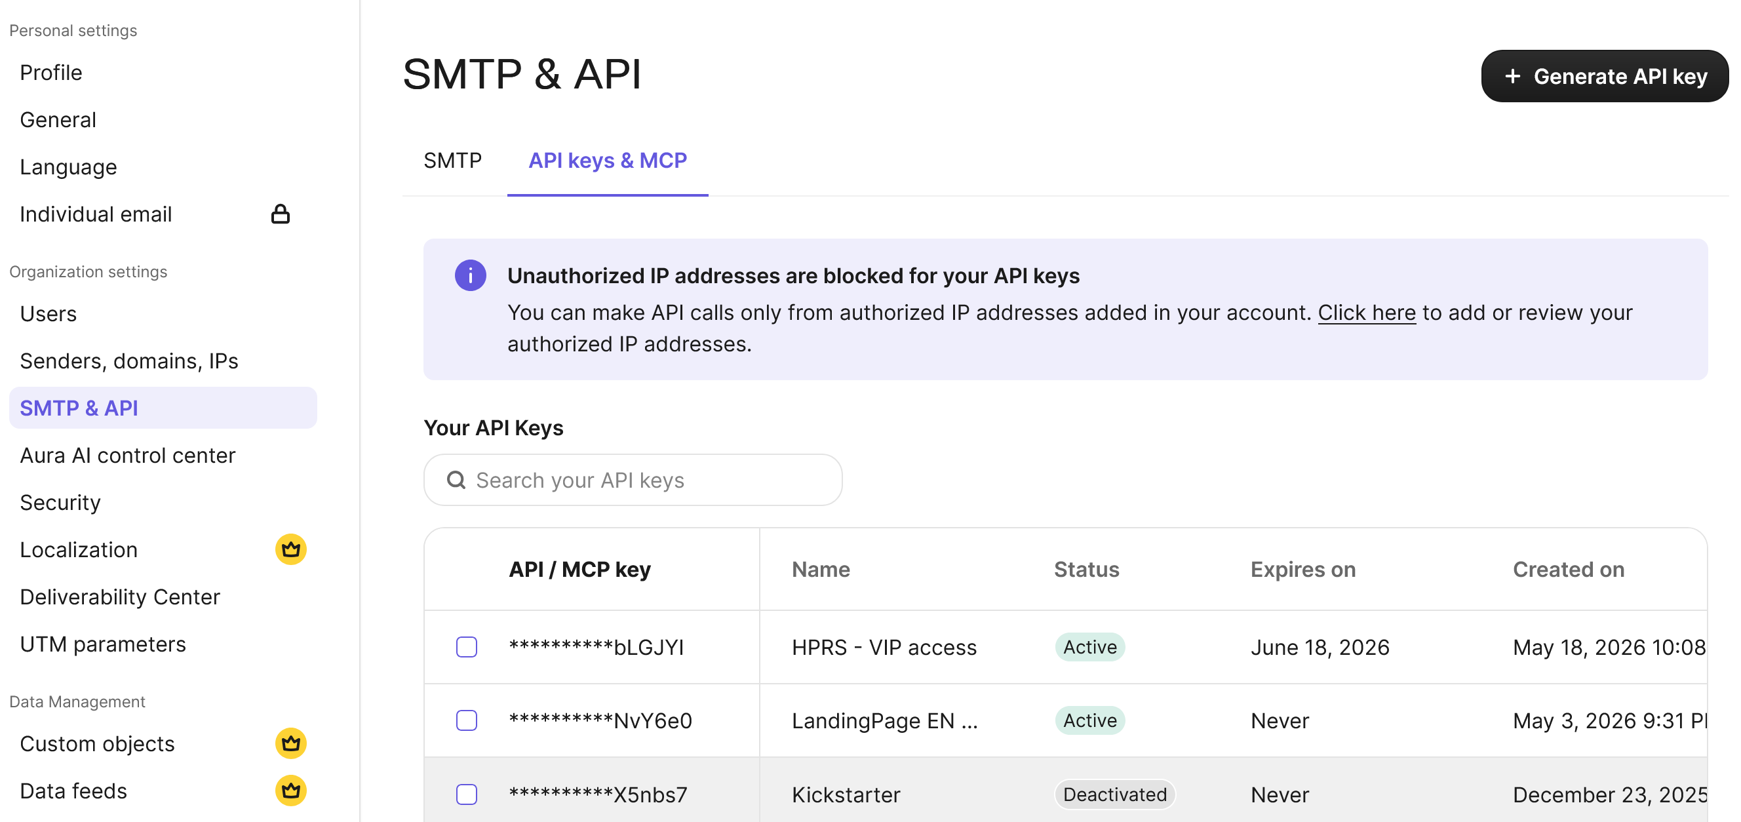The image size is (1741, 822).
Task: Go to Language settings
Action: coord(68,167)
